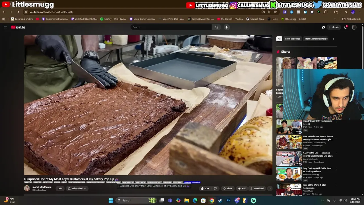Open the Photoshop taskbar icon

pyautogui.click(x=228, y=200)
